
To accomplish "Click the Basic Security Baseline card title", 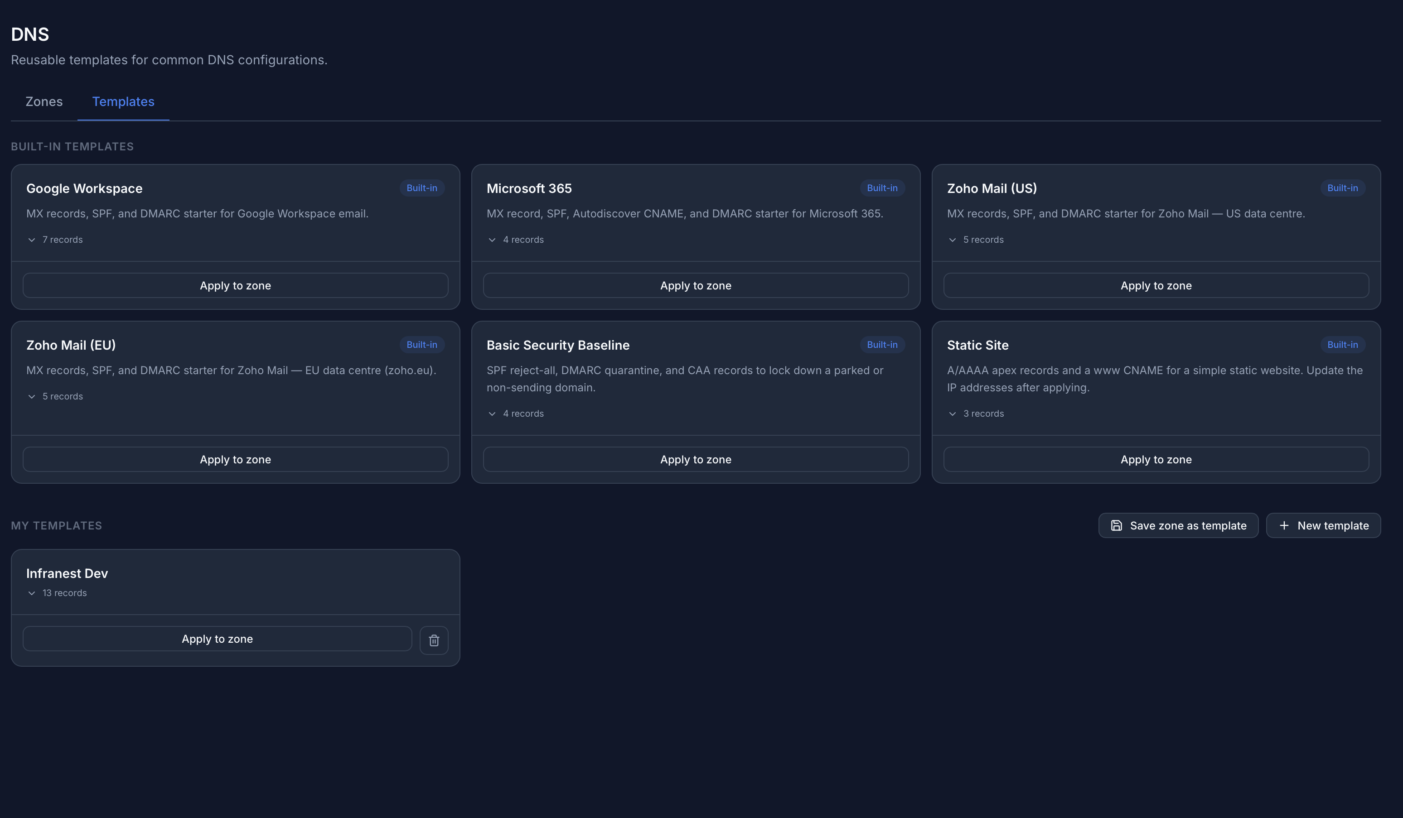I will point(558,345).
